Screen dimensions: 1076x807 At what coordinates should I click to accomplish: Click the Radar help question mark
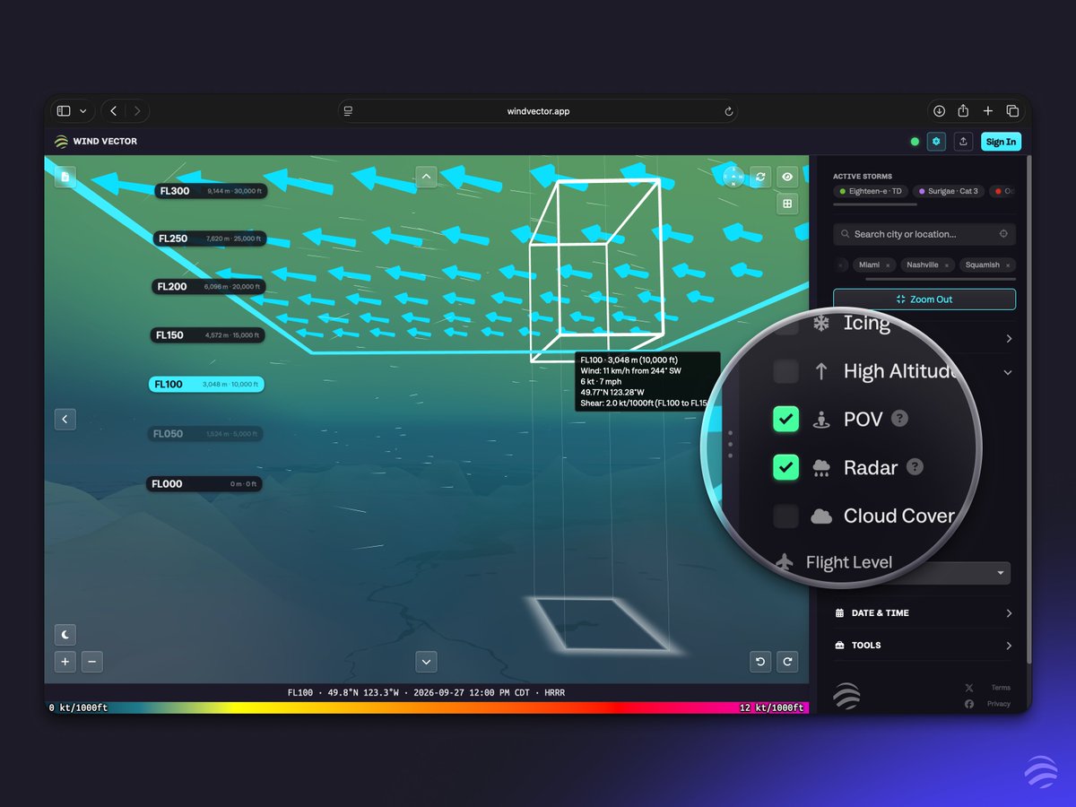pyautogui.click(x=915, y=467)
